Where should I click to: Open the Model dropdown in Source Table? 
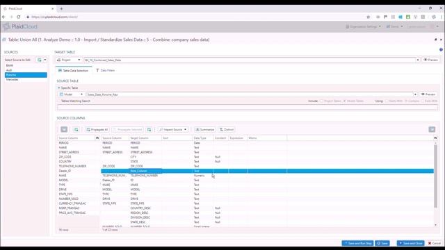pos(71,94)
